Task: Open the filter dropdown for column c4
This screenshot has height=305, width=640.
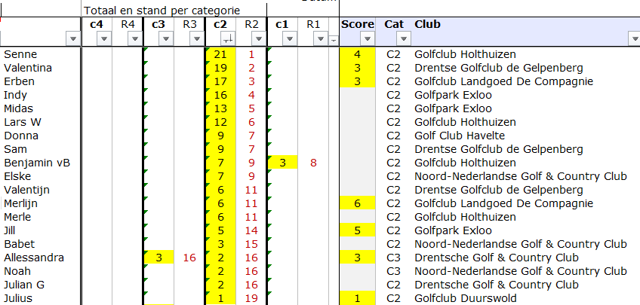Action: (x=104, y=39)
